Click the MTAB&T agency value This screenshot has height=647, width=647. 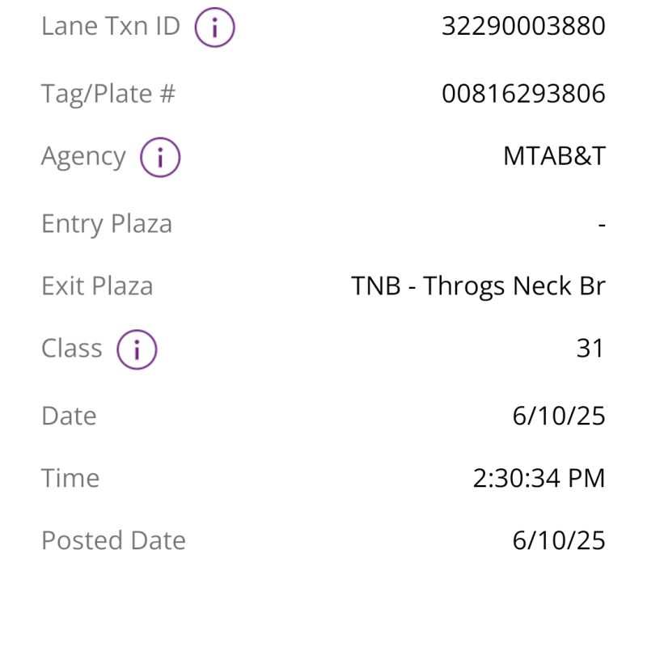click(554, 156)
